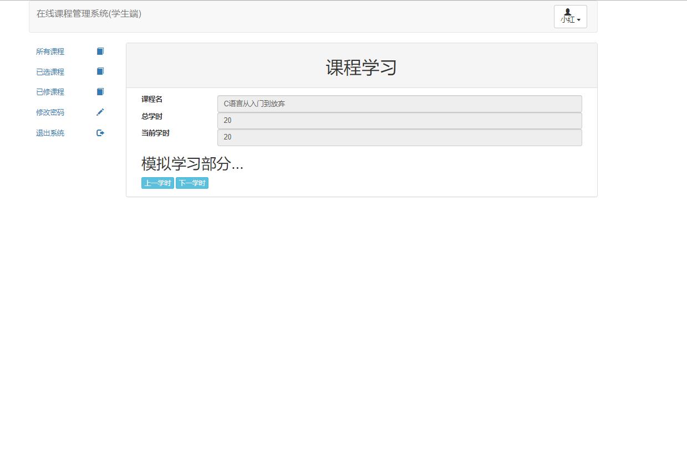Open the 所有课程 page from sidebar
Image resolution: width=687 pixels, height=470 pixels.
pyautogui.click(x=49, y=51)
